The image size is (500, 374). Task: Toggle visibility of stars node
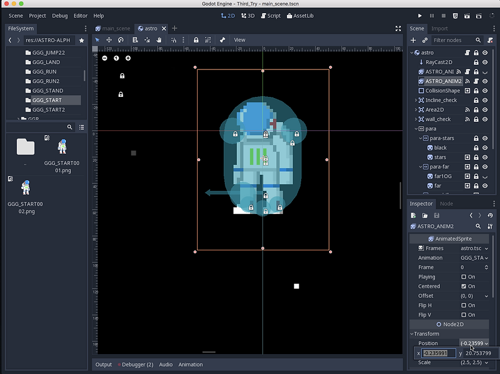click(x=485, y=158)
